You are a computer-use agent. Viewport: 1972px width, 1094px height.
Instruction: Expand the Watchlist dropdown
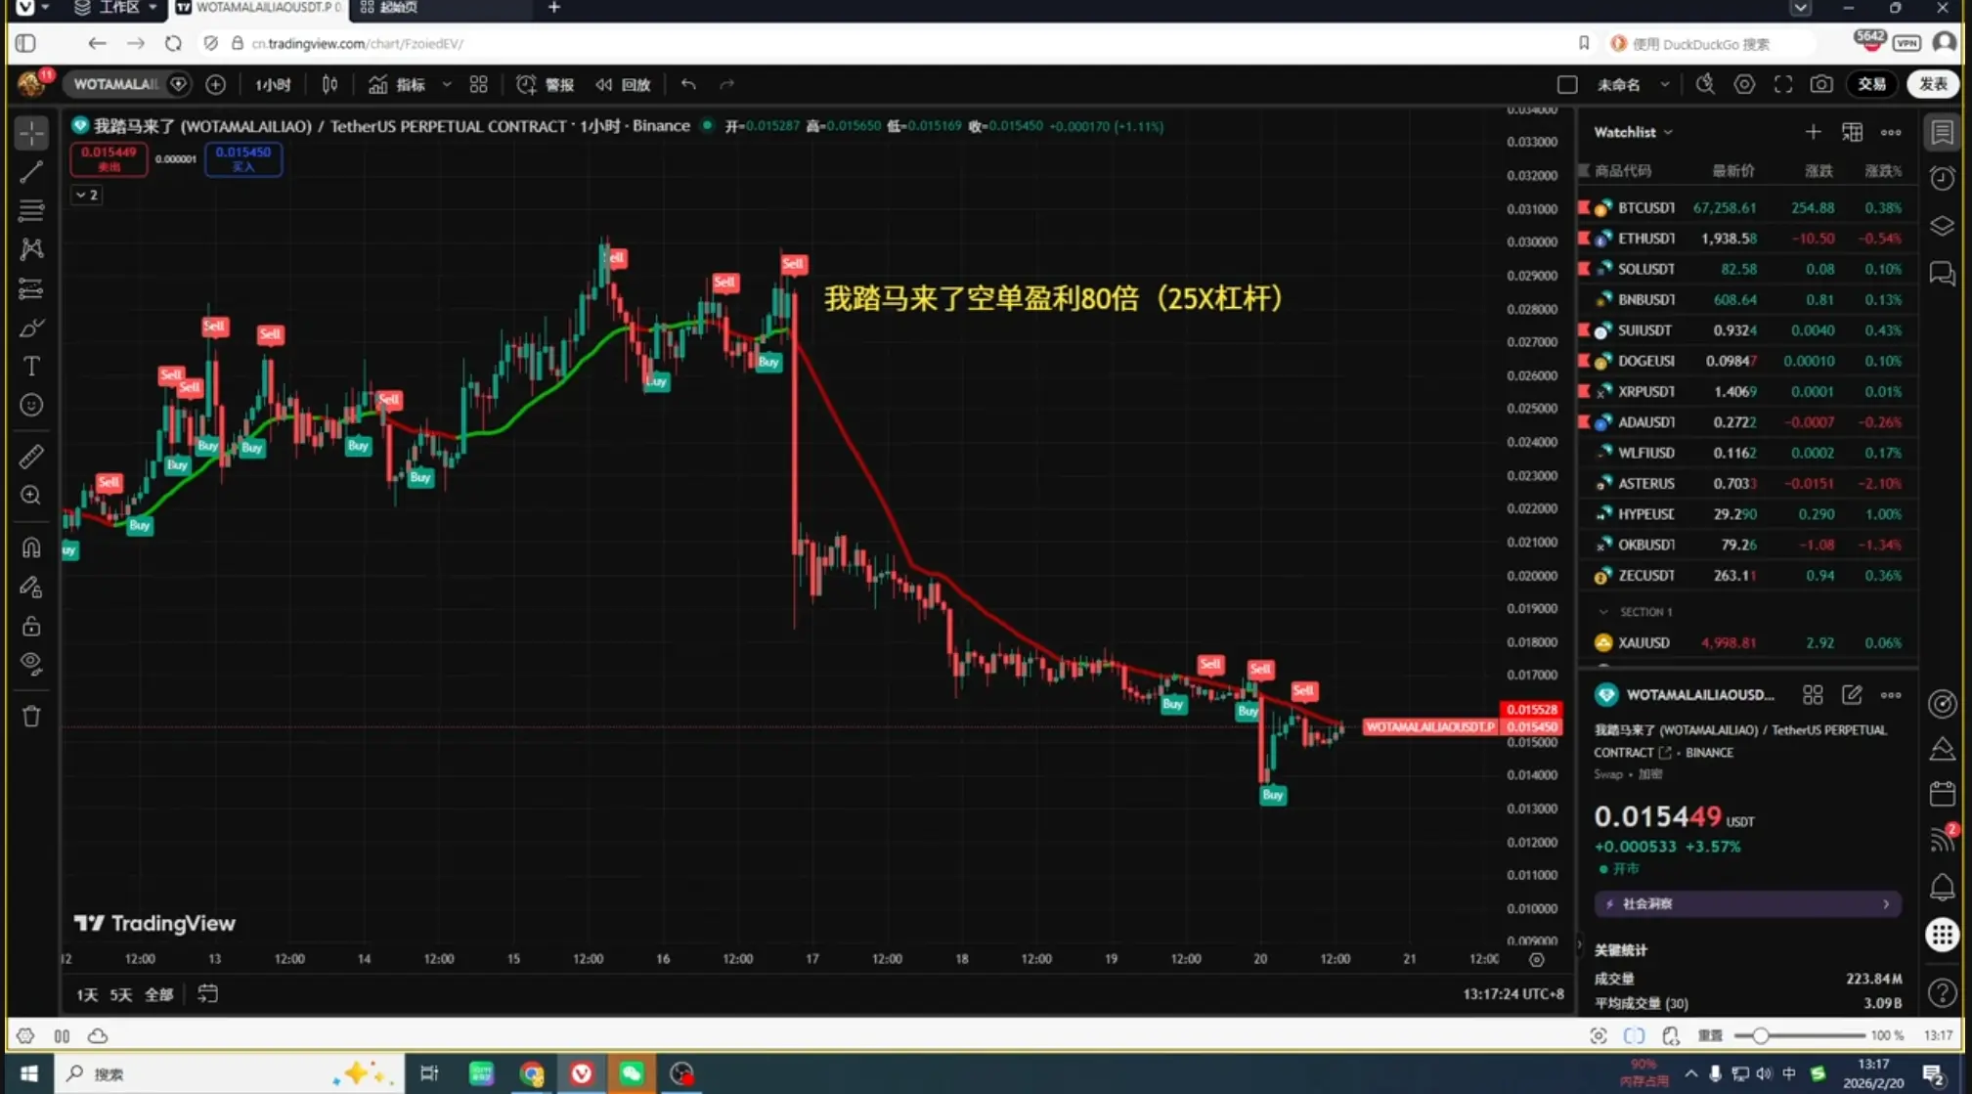(x=1633, y=132)
